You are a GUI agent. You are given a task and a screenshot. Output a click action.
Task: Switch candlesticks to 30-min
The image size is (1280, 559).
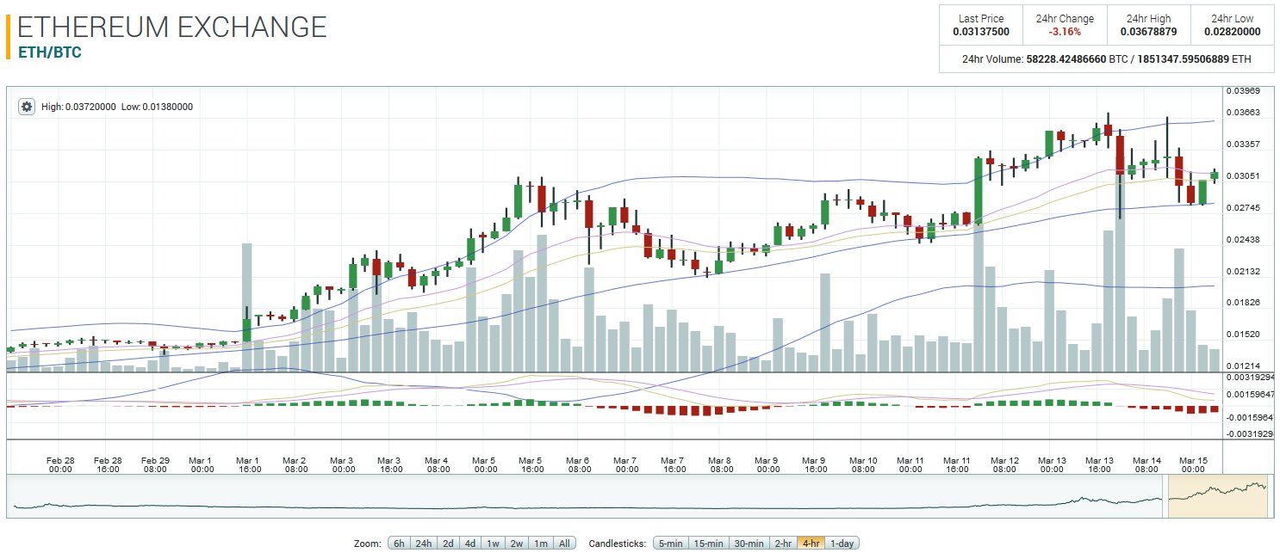749,544
